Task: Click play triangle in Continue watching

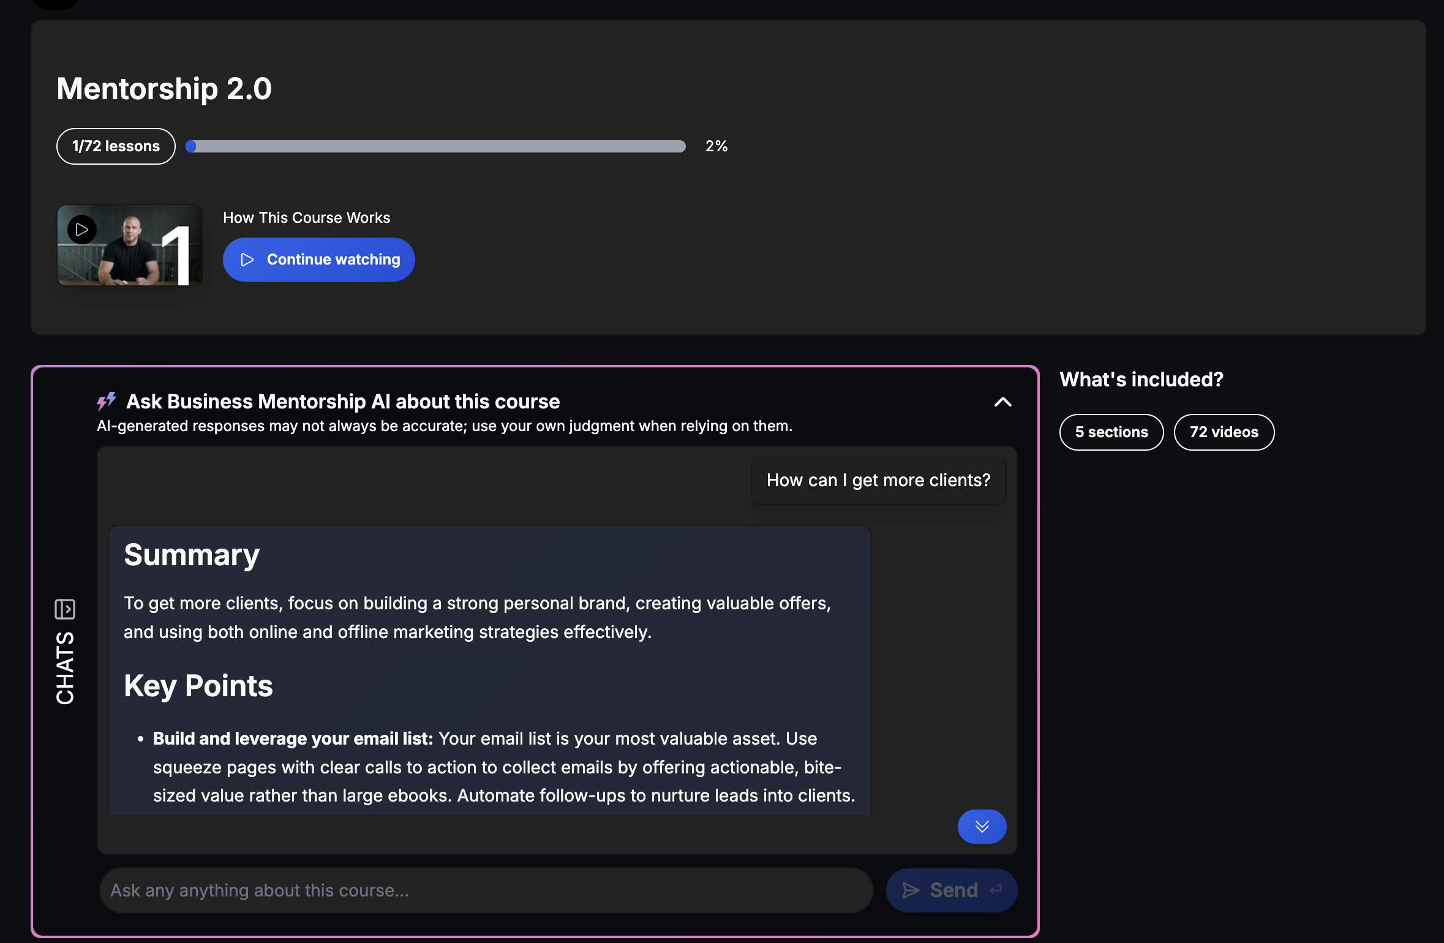Action: 247,260
